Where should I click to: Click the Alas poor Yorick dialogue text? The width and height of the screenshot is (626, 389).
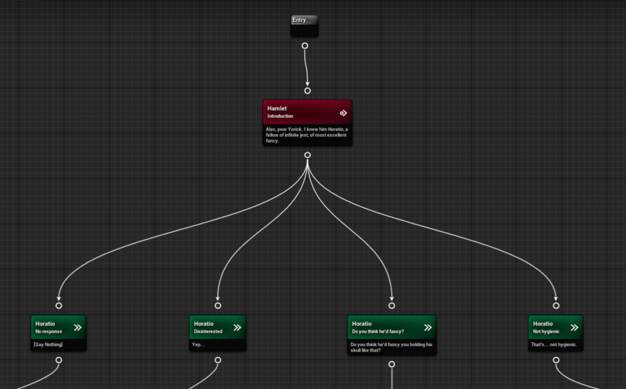pos(307,135)
